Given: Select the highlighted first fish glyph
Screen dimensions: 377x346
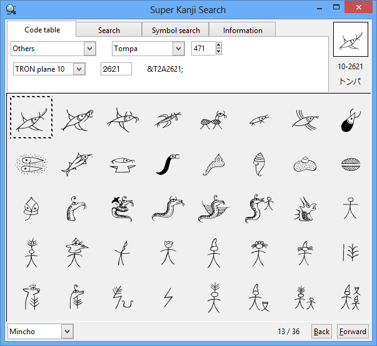Looking at the screenshot, I should pos(31,117).
